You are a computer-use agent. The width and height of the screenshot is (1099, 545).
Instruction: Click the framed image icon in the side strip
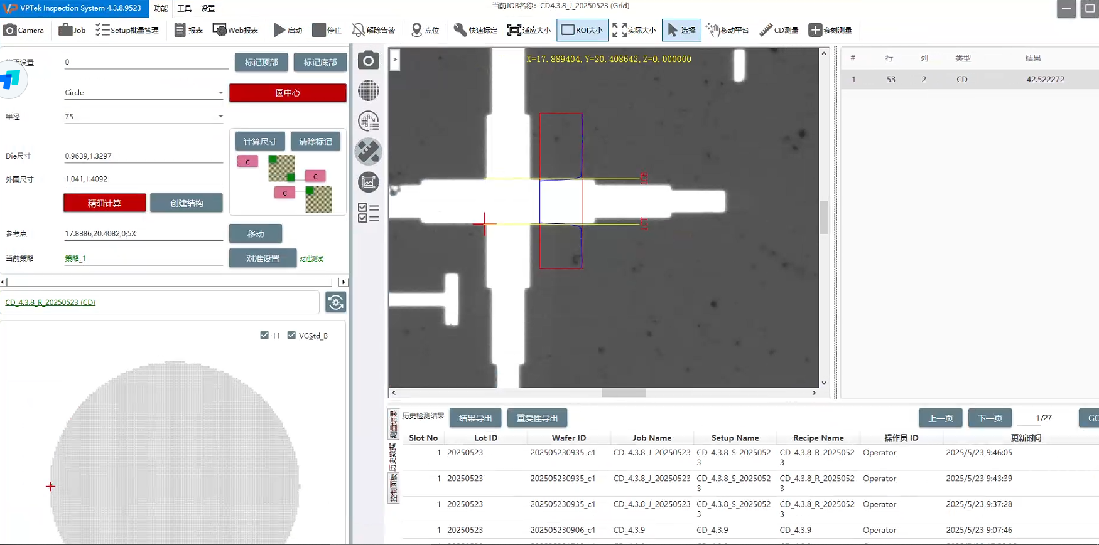369,182
